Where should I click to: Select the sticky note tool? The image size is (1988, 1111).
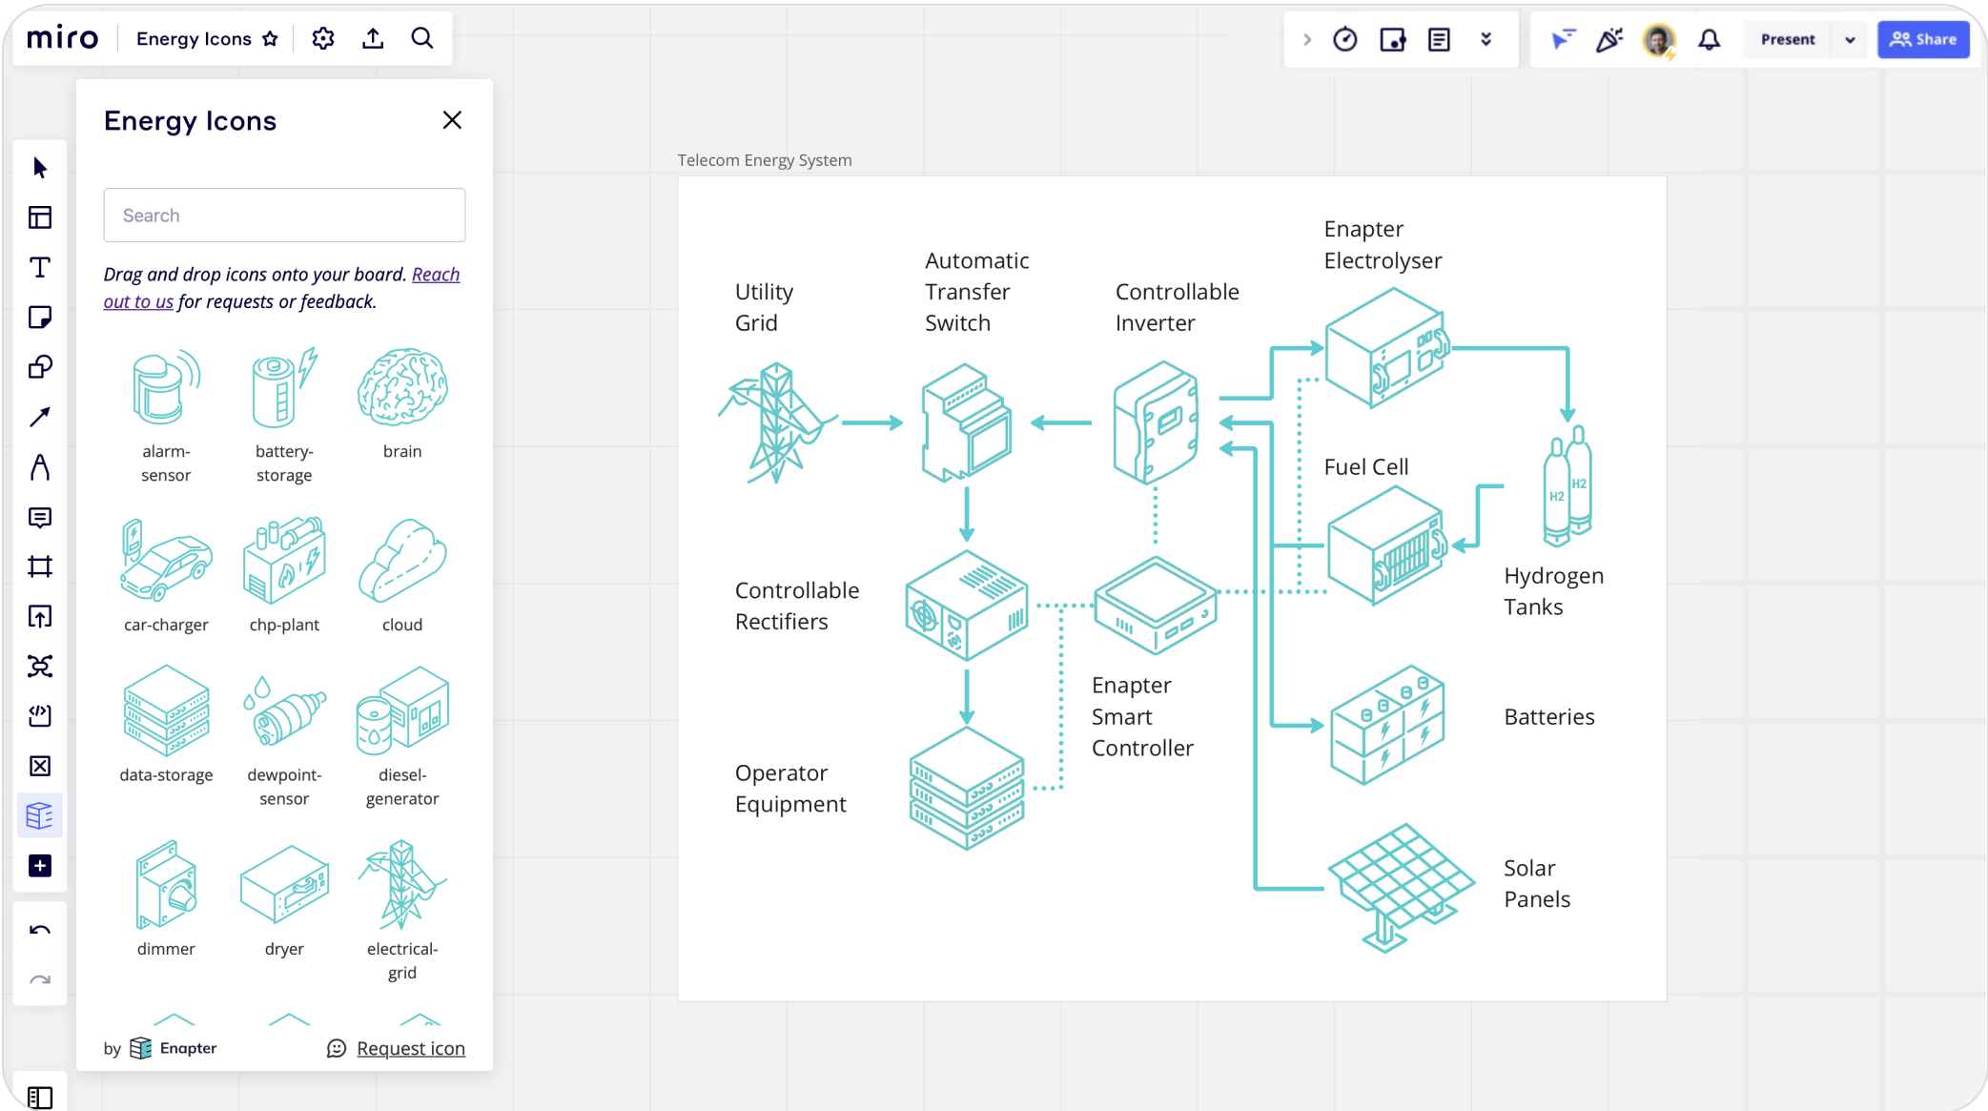(x=39, y=318)
